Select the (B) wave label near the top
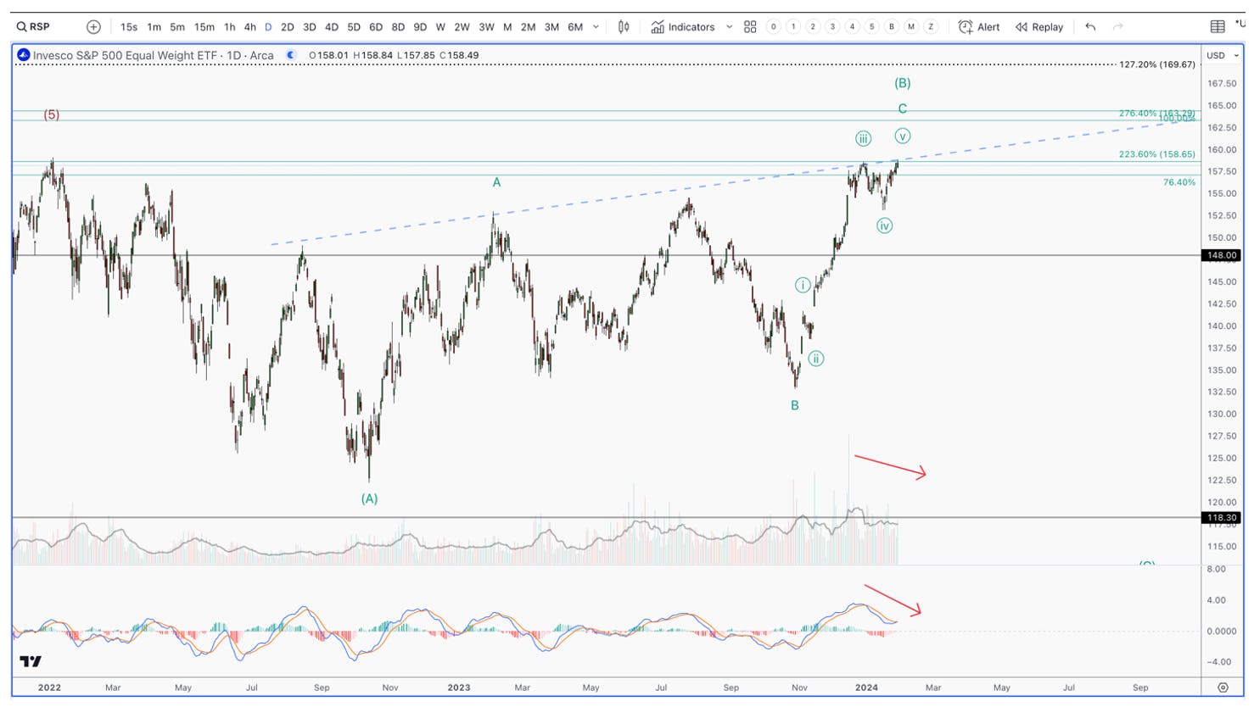1254x707 pixels. coord(902,83)
